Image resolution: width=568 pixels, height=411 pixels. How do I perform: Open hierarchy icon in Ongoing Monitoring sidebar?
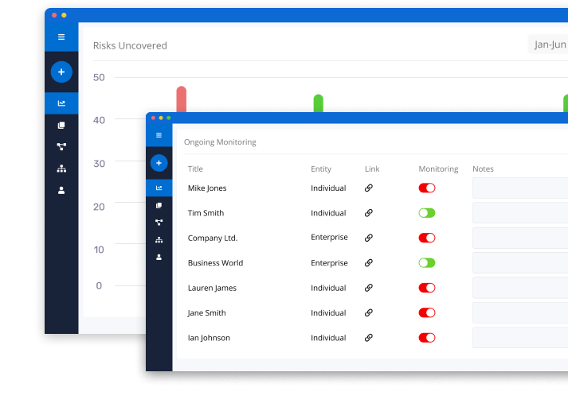(x=159, y=239)
